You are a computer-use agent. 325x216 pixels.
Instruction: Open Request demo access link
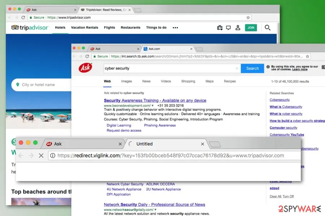pos(124,130)
